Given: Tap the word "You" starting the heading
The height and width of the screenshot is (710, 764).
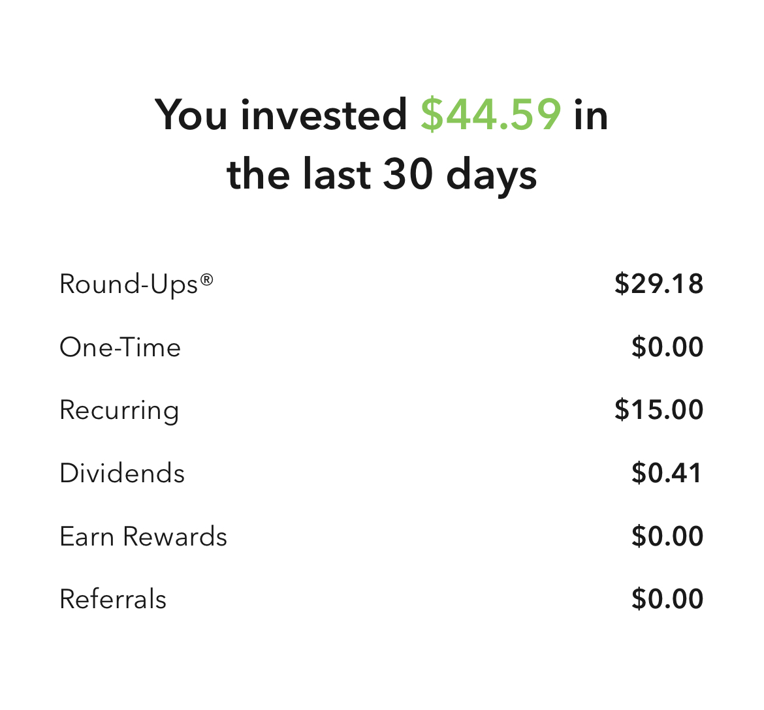Looking at the screenshot, I should coord(191,115).
